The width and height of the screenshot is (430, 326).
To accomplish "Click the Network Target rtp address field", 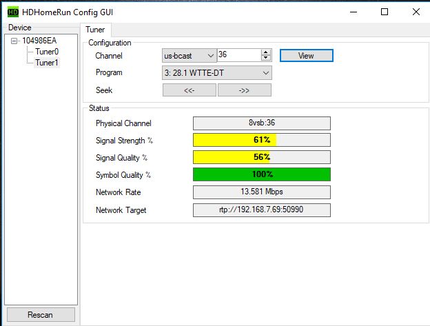I will pyautogui.click(x=261, y=210).
